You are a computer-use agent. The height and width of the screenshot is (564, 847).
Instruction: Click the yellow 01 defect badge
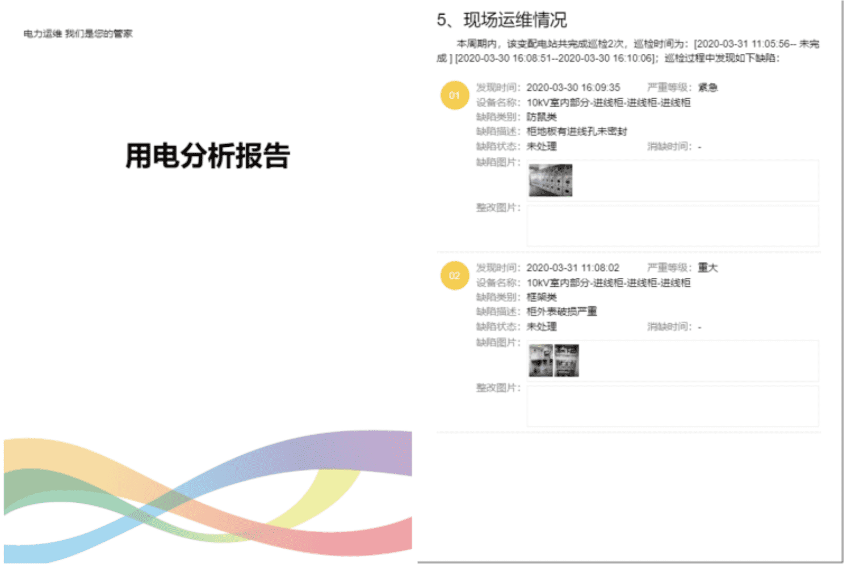pos(454,95)
